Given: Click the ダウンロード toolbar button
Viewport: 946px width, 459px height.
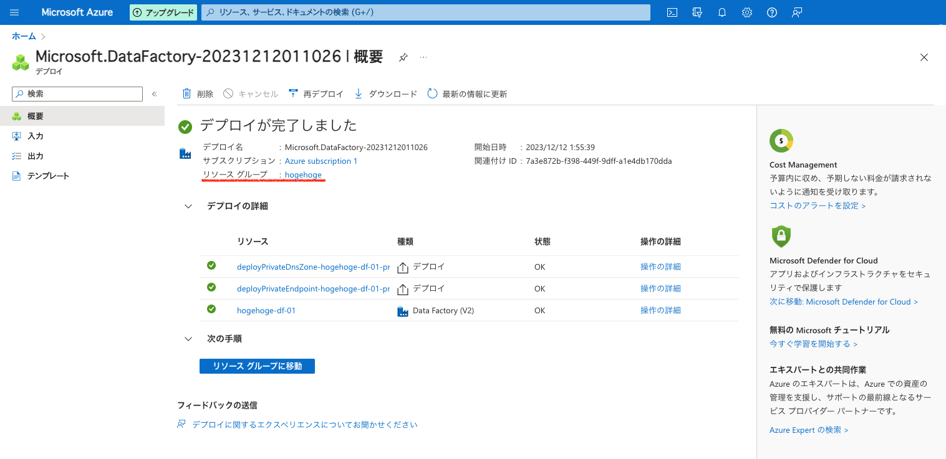Looking at the screenshot, I should tap(386, 94).
